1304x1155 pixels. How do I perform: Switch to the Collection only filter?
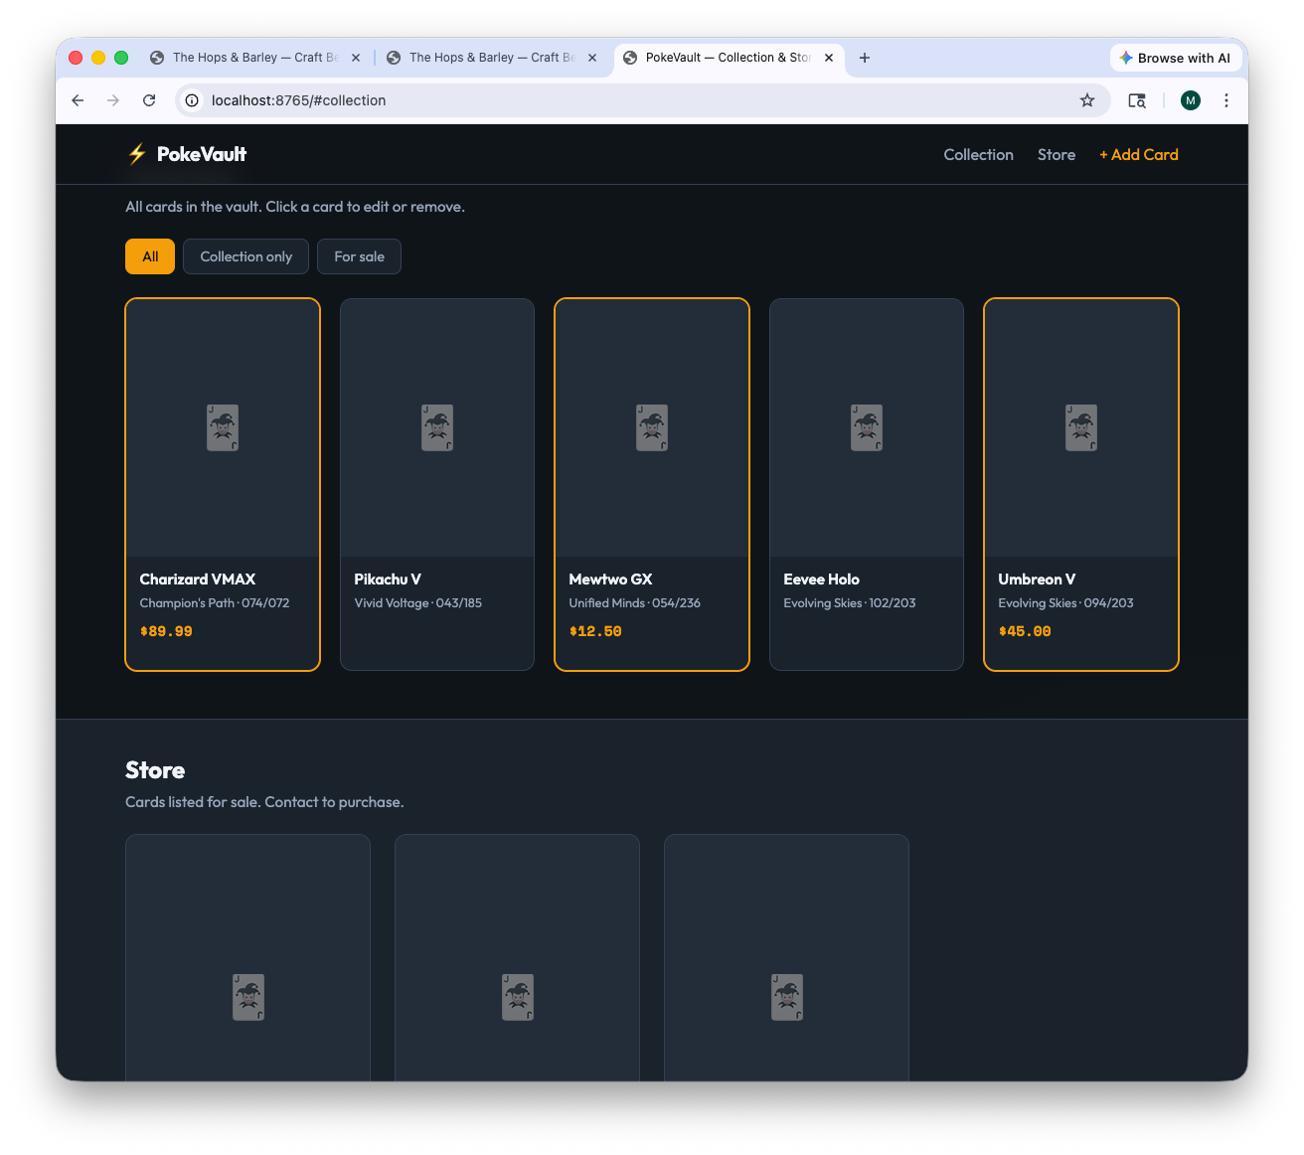click(x=245, y=256)
